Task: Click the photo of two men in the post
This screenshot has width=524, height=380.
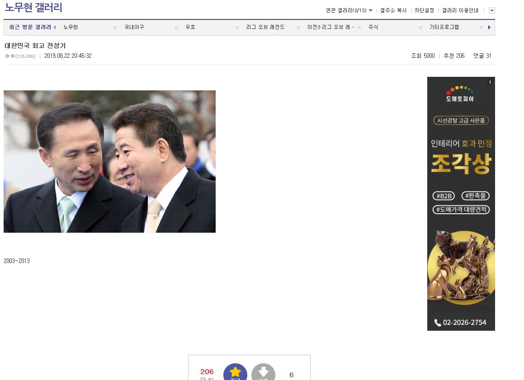Action: 109,161
